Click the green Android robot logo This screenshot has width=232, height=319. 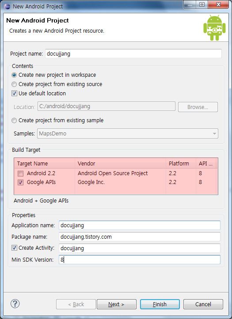coord(214,28)
